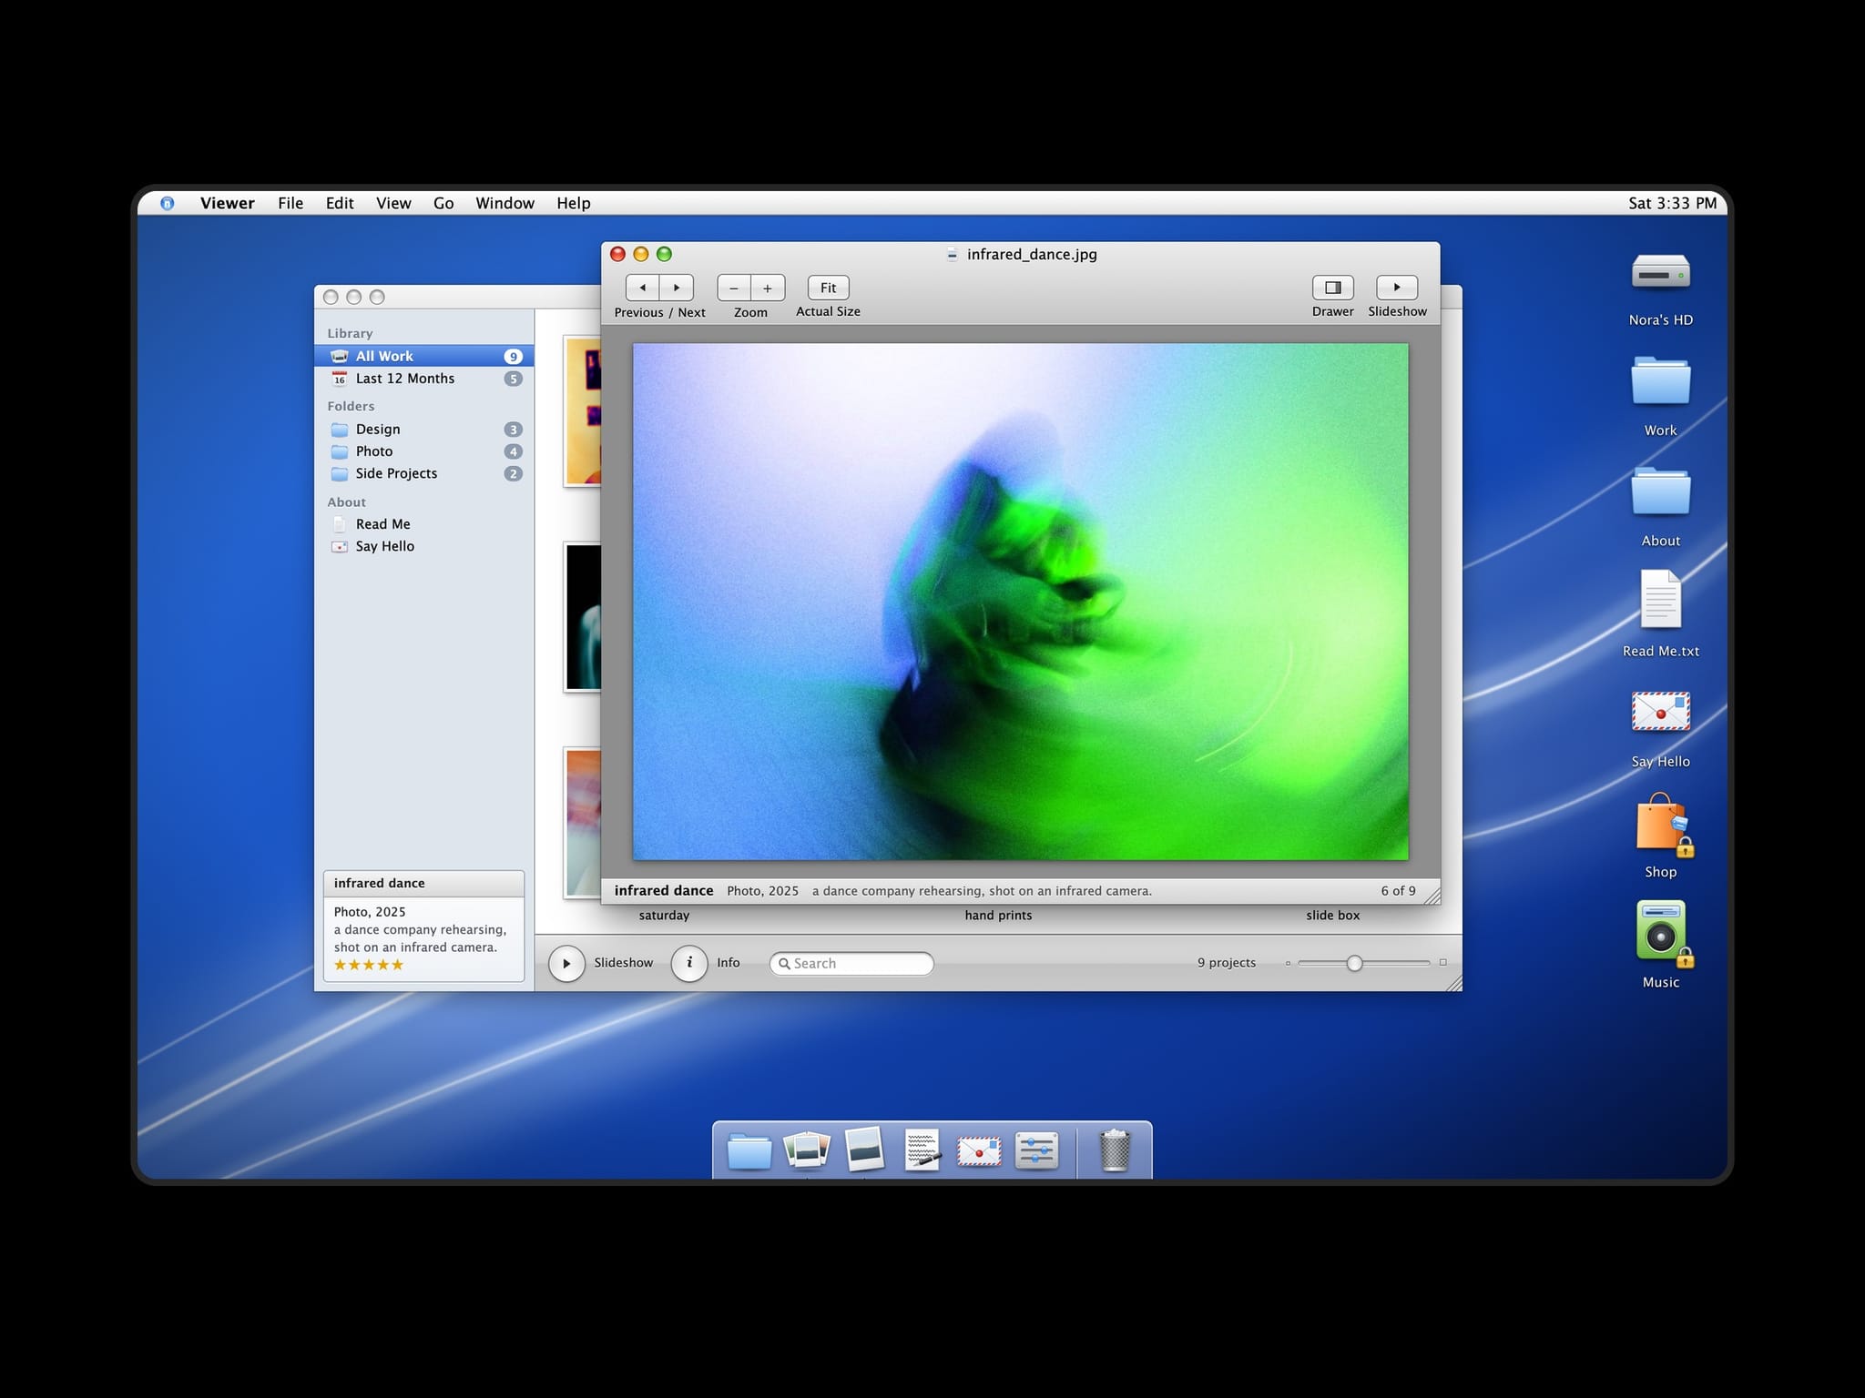
Task: Open the About folder on desktop
Action: tap(1660, 492)
